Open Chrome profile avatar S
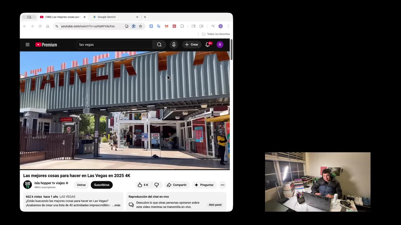Viewport: 401px width, 225px height. click(221, 26)
